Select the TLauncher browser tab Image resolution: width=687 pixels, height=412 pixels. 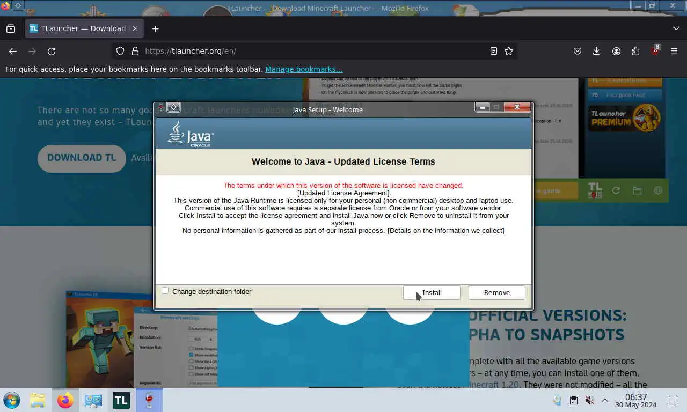(84, 28)
